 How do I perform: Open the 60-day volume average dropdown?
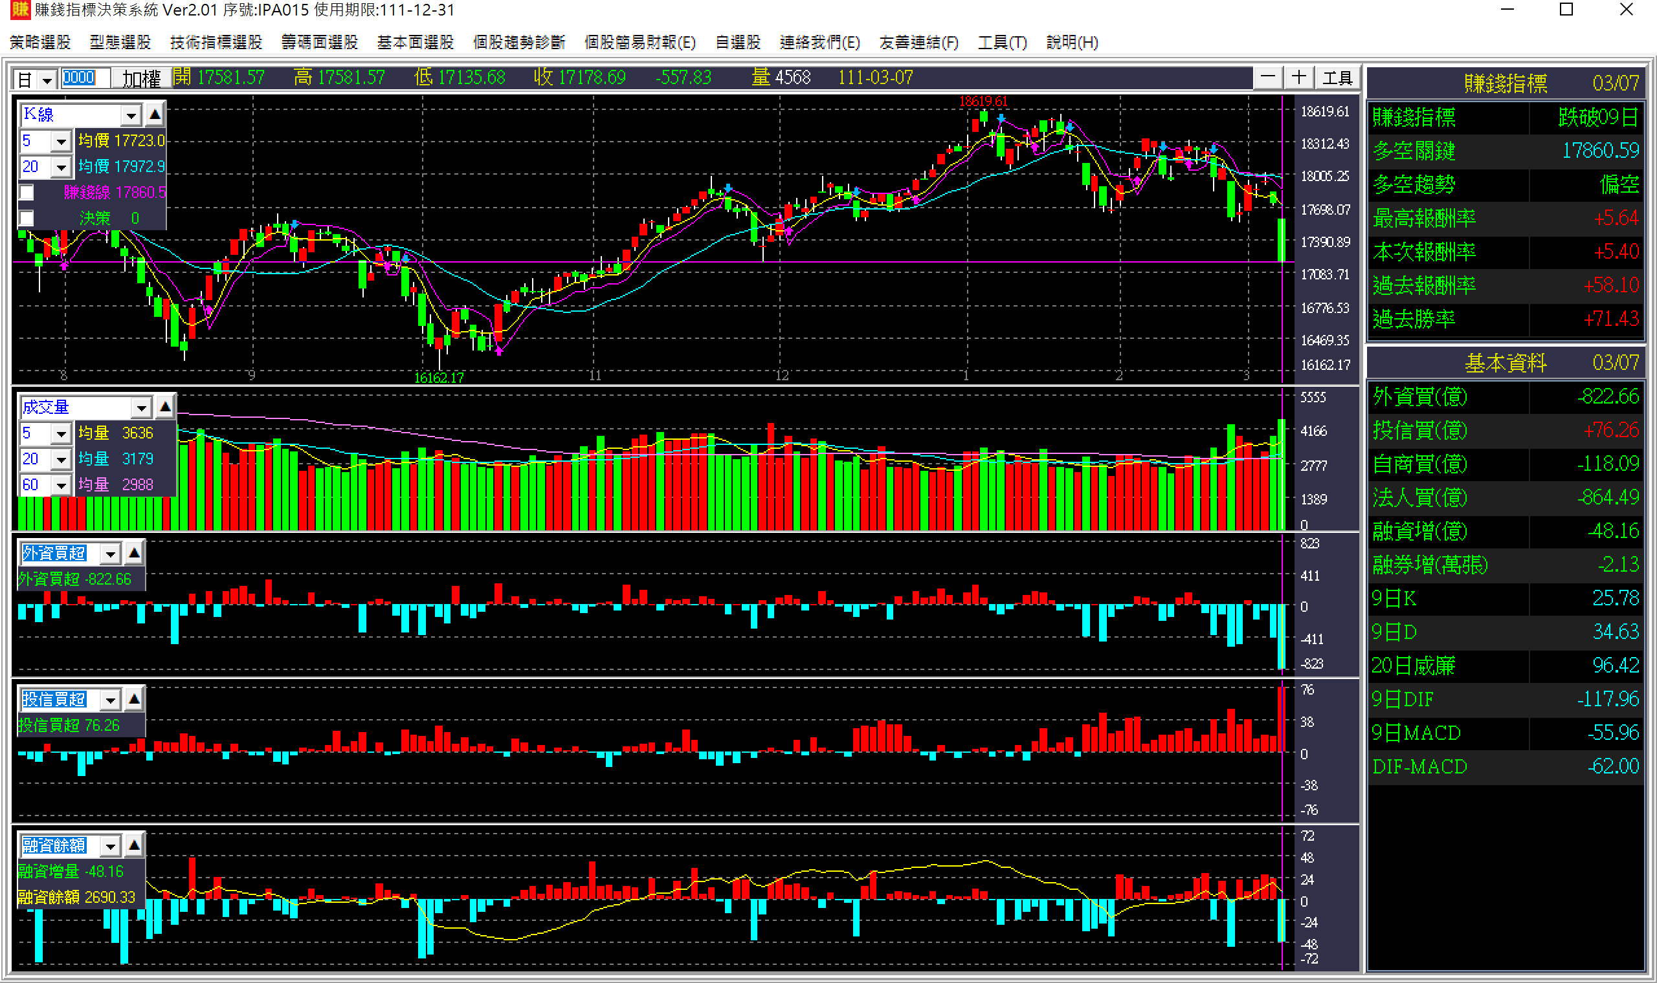point(61,486)
